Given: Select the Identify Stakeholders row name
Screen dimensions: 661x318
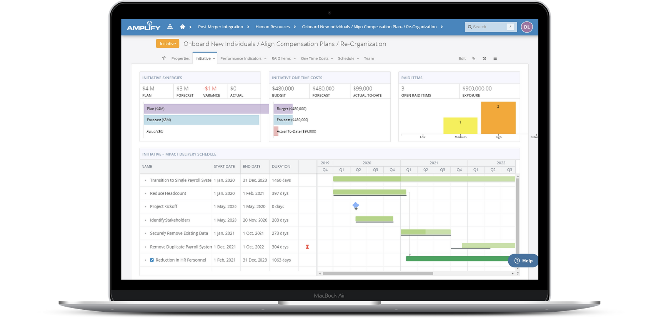Looking at the screenshot, I should [170, 220].
